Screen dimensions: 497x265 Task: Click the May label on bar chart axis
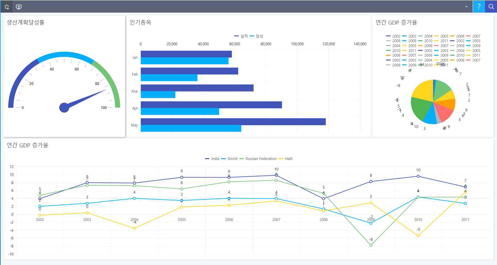point(134,125)
